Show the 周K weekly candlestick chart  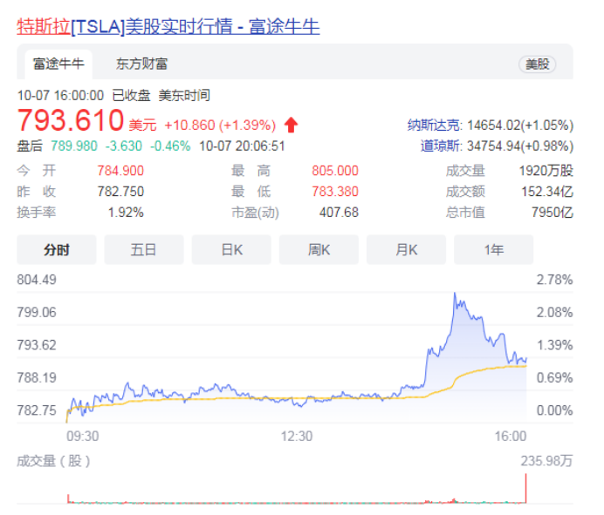click(x=319, y=250)
